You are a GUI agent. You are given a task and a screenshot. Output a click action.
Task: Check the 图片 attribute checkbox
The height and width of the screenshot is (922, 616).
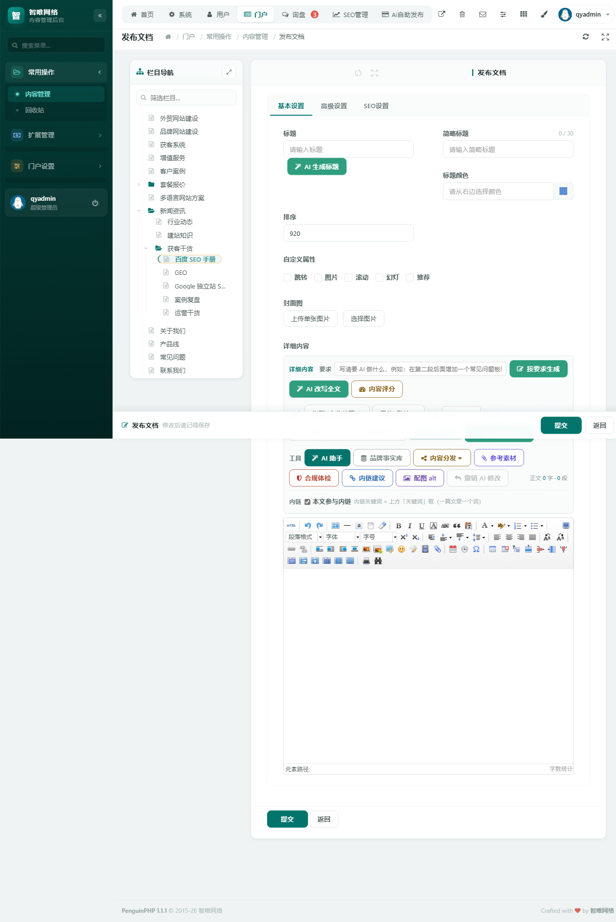tap(318, 277)
